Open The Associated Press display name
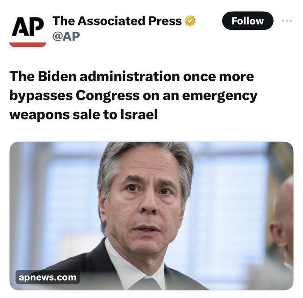Screen dimensions: 303x298 tap(117, 21)
